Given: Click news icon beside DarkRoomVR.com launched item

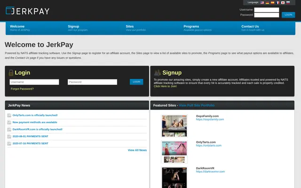Looking at the screenshot, I should pos(9,130).
